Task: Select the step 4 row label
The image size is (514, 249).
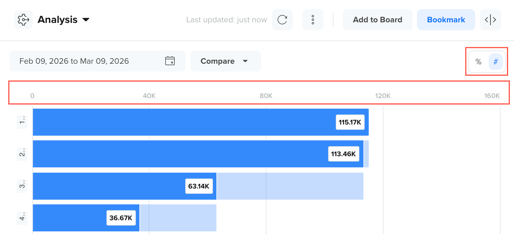Action: click(22, 218)
